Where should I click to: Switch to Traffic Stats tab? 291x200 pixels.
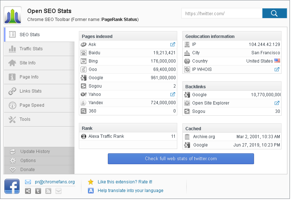pos(39,49)
